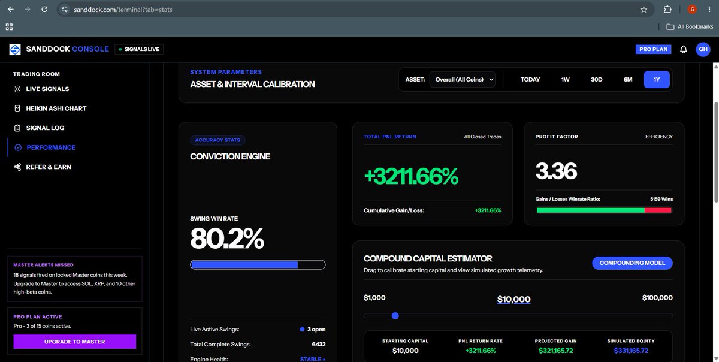Bookmark this page with star icon
This screenshot has width=719, height=362.
pyautogui.click(x=644, y=10)
